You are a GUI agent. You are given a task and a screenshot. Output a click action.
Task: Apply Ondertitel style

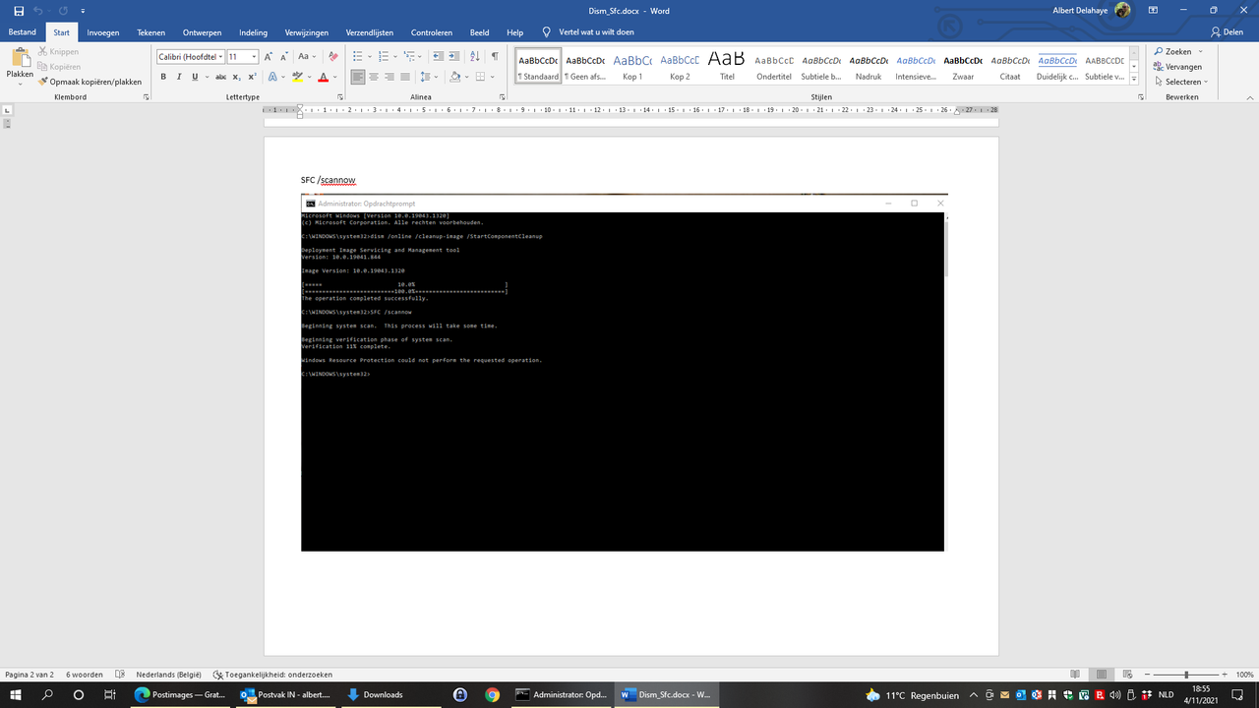coord(774,66)
